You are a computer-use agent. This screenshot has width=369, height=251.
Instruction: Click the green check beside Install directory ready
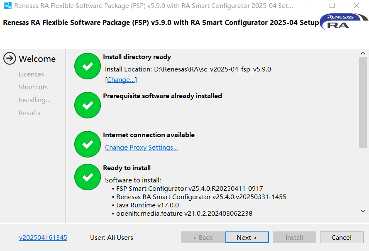(x=88, y=66)
